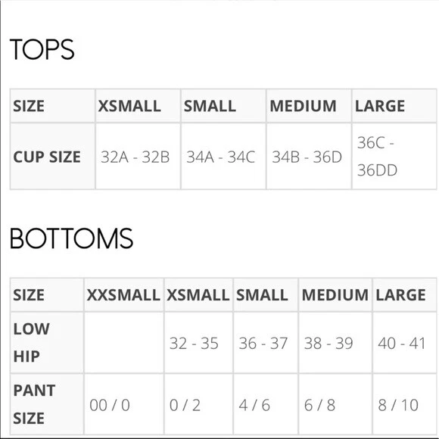
Task: Click the 34B - 36D cup size cell
Action: [x=307, y=157]
